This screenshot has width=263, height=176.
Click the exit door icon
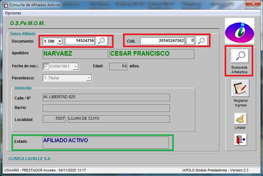pos(240,140)
